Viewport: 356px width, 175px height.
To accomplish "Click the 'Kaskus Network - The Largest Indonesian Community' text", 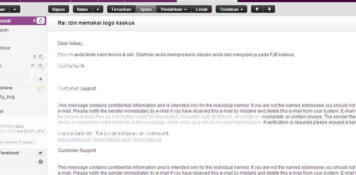I will pos(114,134).
